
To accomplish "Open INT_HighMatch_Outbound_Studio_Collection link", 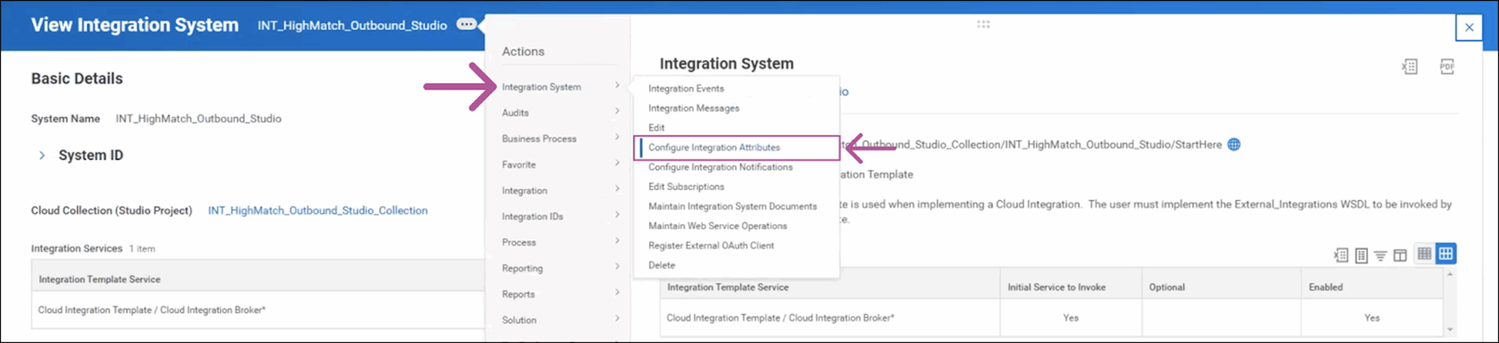I will 317,210.
